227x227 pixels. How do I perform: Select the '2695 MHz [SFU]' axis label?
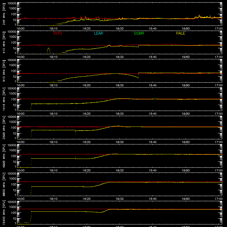[x=4, y=127]
